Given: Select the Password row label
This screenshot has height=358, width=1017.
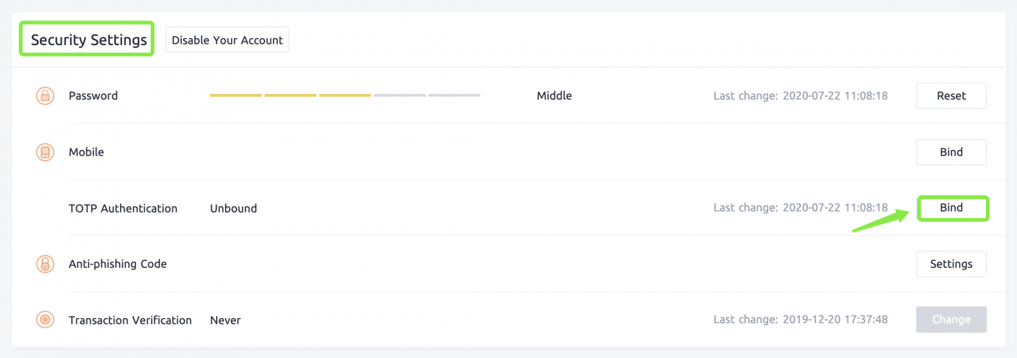Looking at the screenshot, I should pos(93,96).
